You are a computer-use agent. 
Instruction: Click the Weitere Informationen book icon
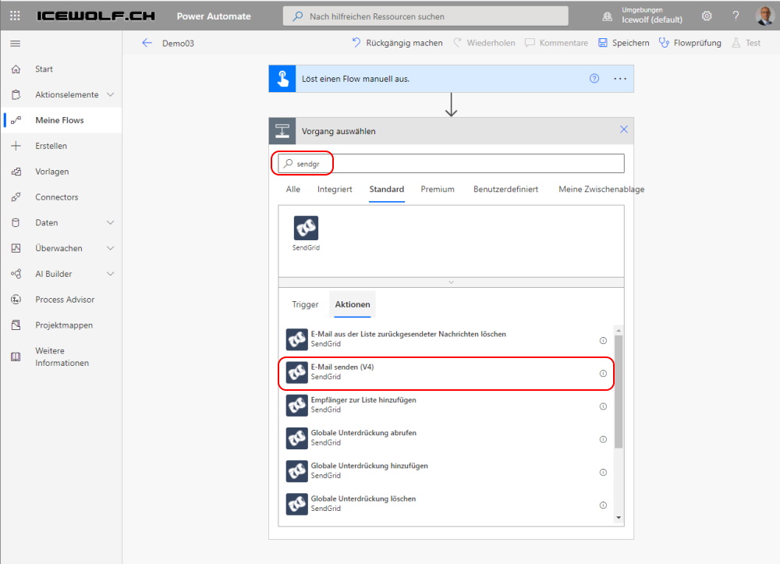(x=16, y=356)
